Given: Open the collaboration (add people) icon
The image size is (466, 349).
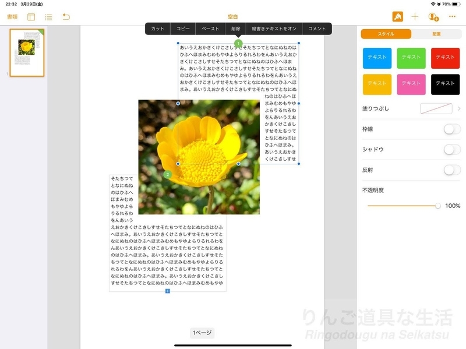Looking at the screenshot, I should (433, 16).
